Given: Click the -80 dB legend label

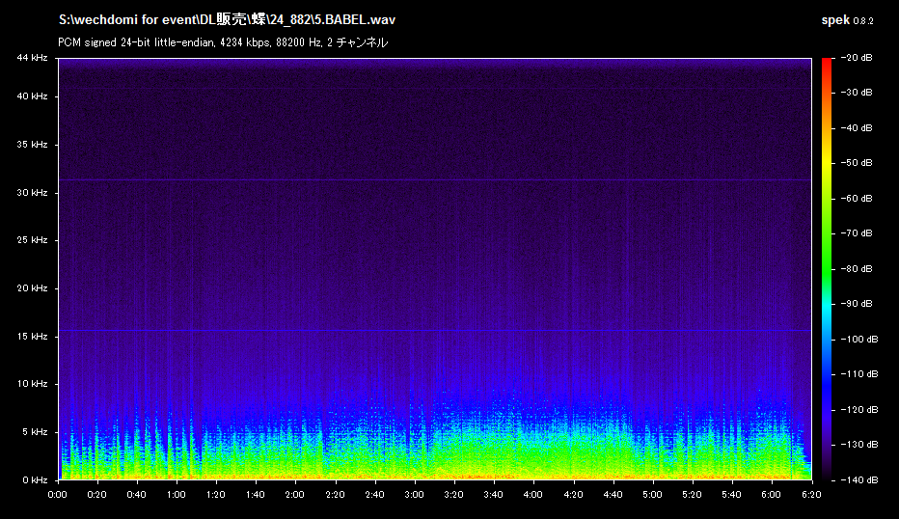Looking at the screenshot, I should pyautogui.click(x=857, y=269).
